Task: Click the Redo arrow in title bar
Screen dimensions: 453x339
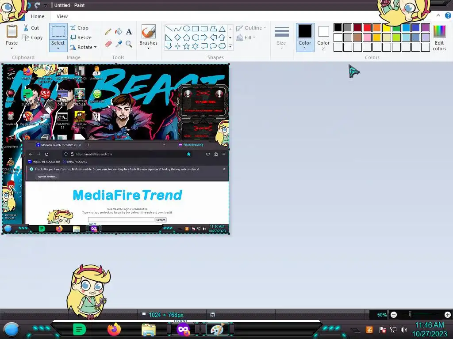Action: coord(37,5)
